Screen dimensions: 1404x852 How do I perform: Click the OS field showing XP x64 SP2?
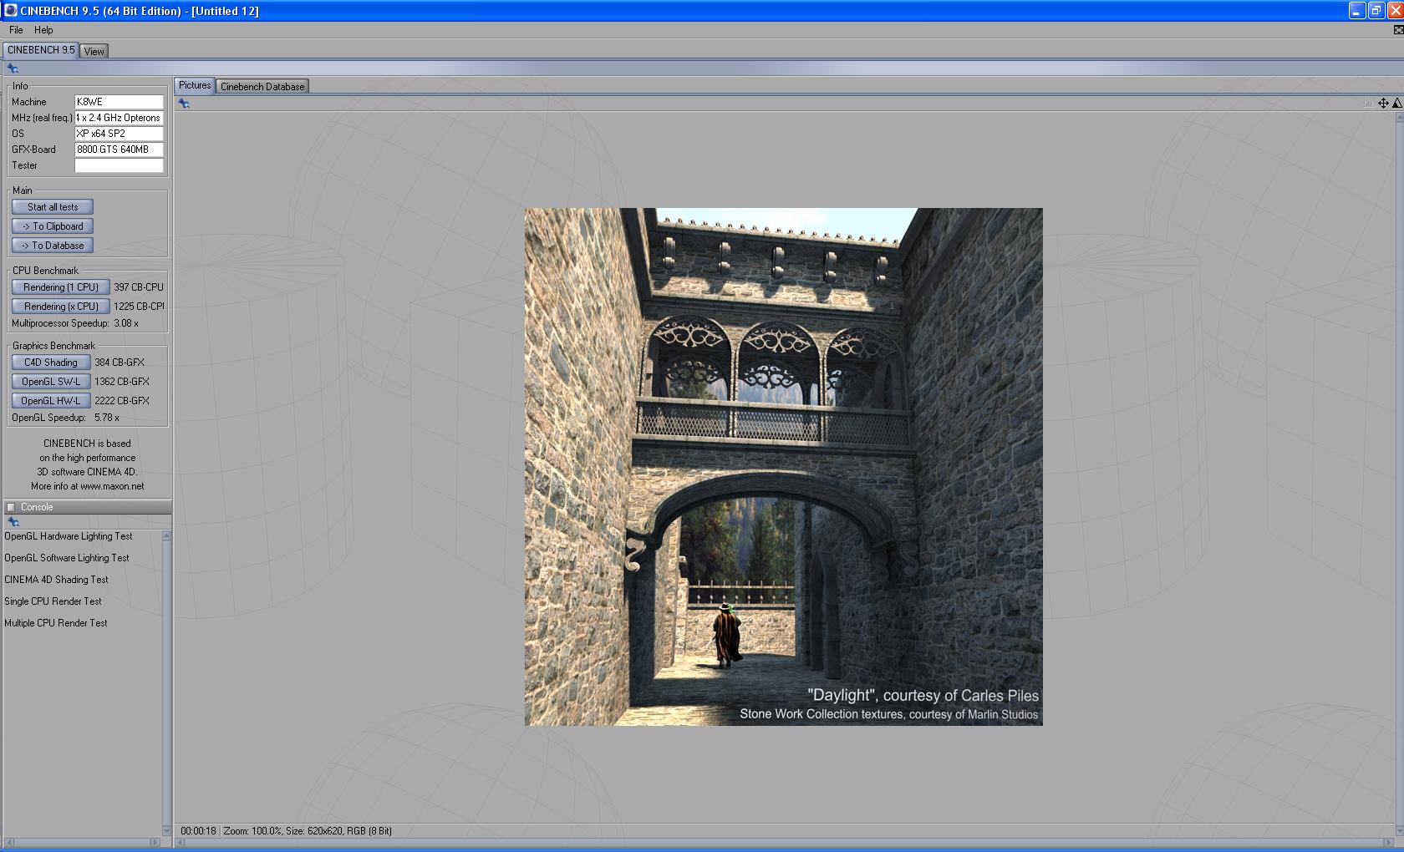pyautogui.click(x=120, y=134)
